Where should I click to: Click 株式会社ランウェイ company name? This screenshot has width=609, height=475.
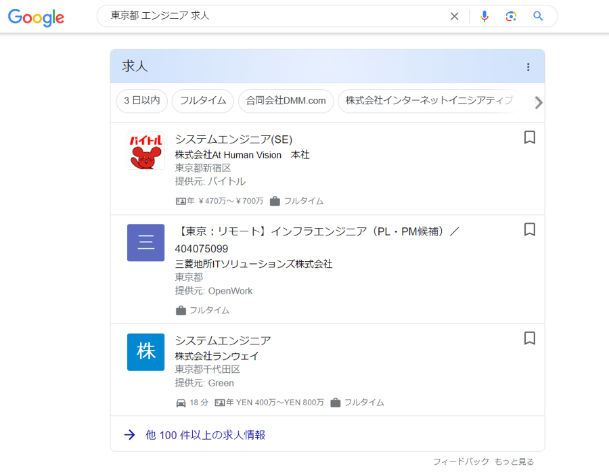pos(217,356)
